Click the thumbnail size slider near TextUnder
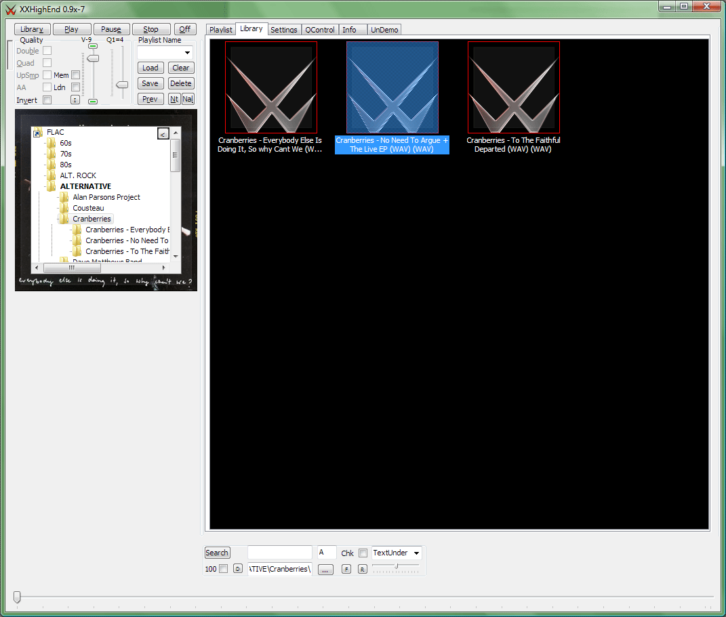This screenshot has height=617, width=726. pos(396,566)
